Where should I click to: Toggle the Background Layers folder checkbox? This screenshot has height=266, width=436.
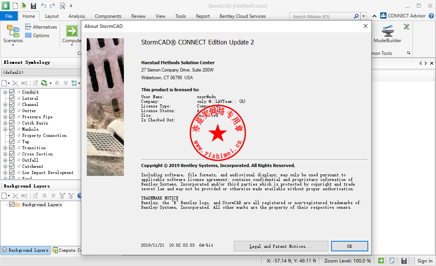[x=12, y=205]
